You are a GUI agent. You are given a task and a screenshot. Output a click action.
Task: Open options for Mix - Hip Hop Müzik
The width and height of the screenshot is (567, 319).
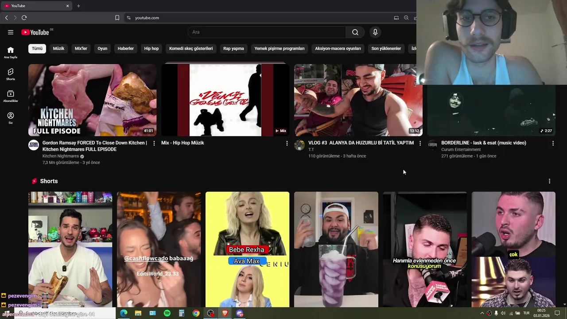(287, 143)
